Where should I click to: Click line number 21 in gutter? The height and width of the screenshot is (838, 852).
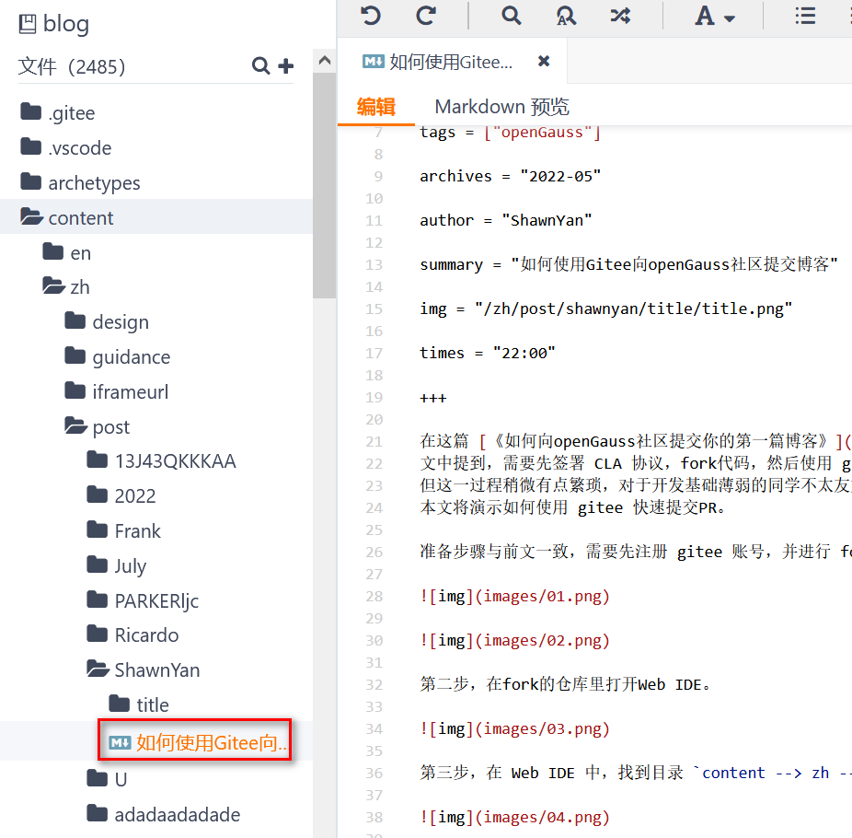click(374, 442)
